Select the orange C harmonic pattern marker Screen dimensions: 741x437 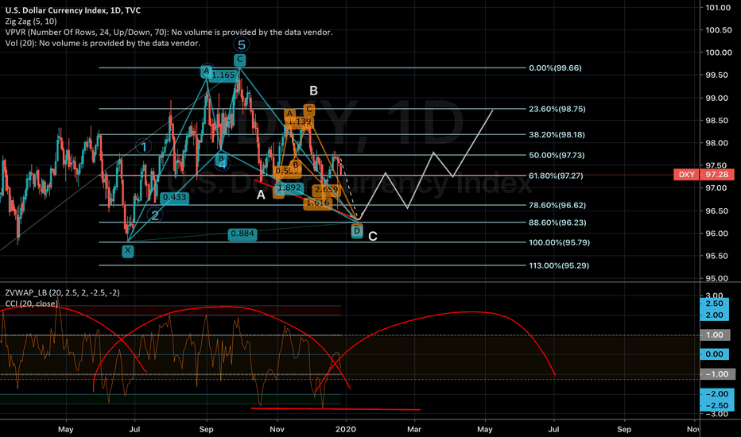pyautogui.click(x=309, y=110)
